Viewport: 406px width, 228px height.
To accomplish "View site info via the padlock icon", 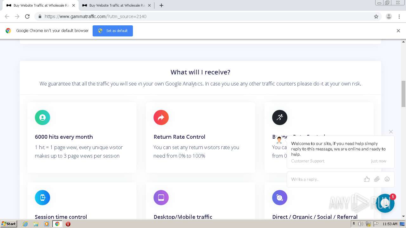I will (40, 16).
